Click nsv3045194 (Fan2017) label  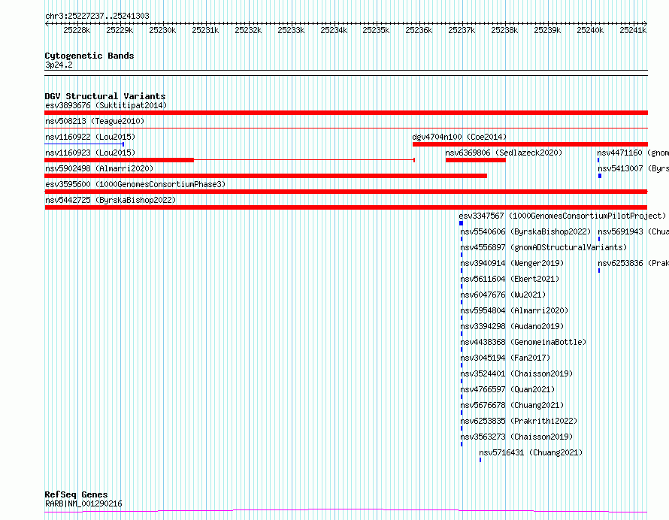tap(505, 358)
